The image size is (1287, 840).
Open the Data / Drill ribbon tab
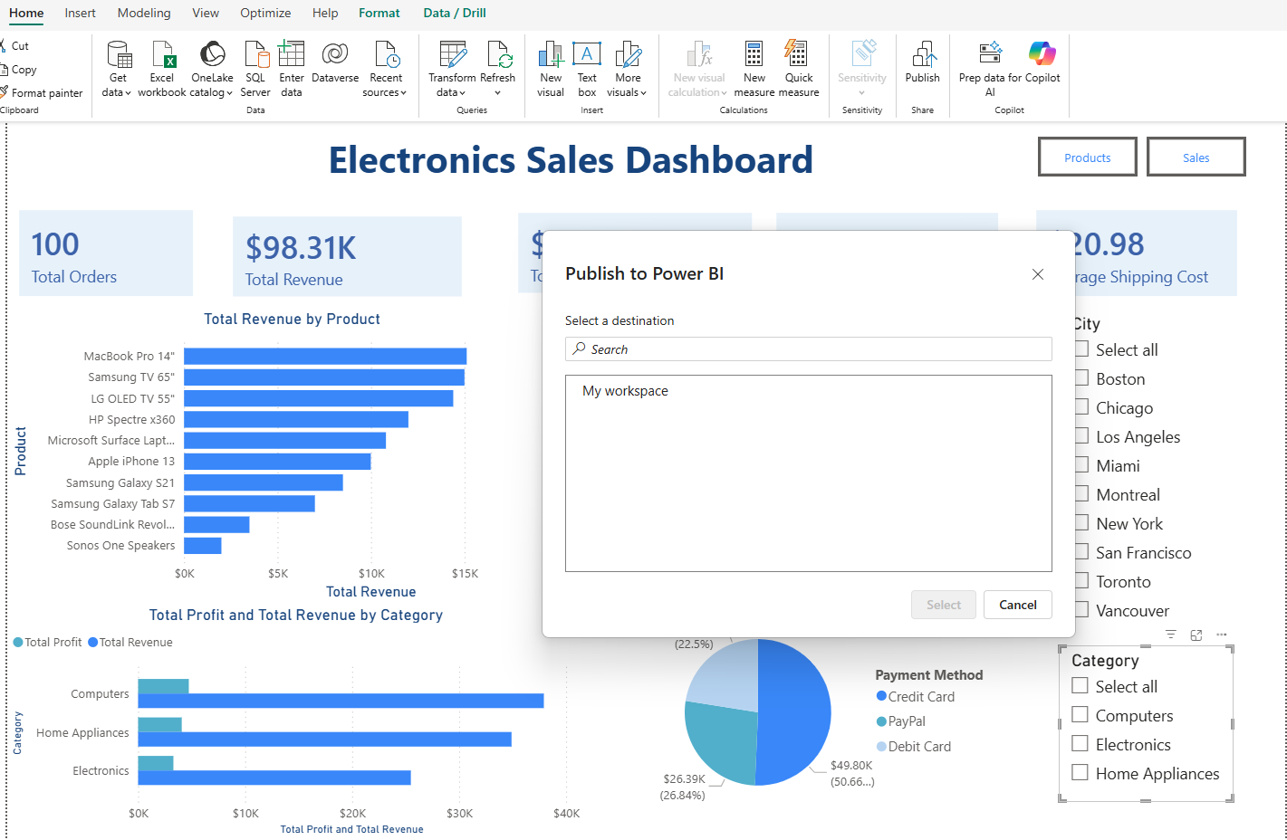[455, 13]
